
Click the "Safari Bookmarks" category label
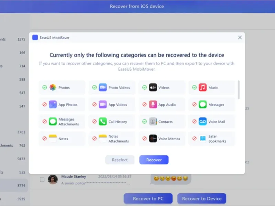coord(217,139)
